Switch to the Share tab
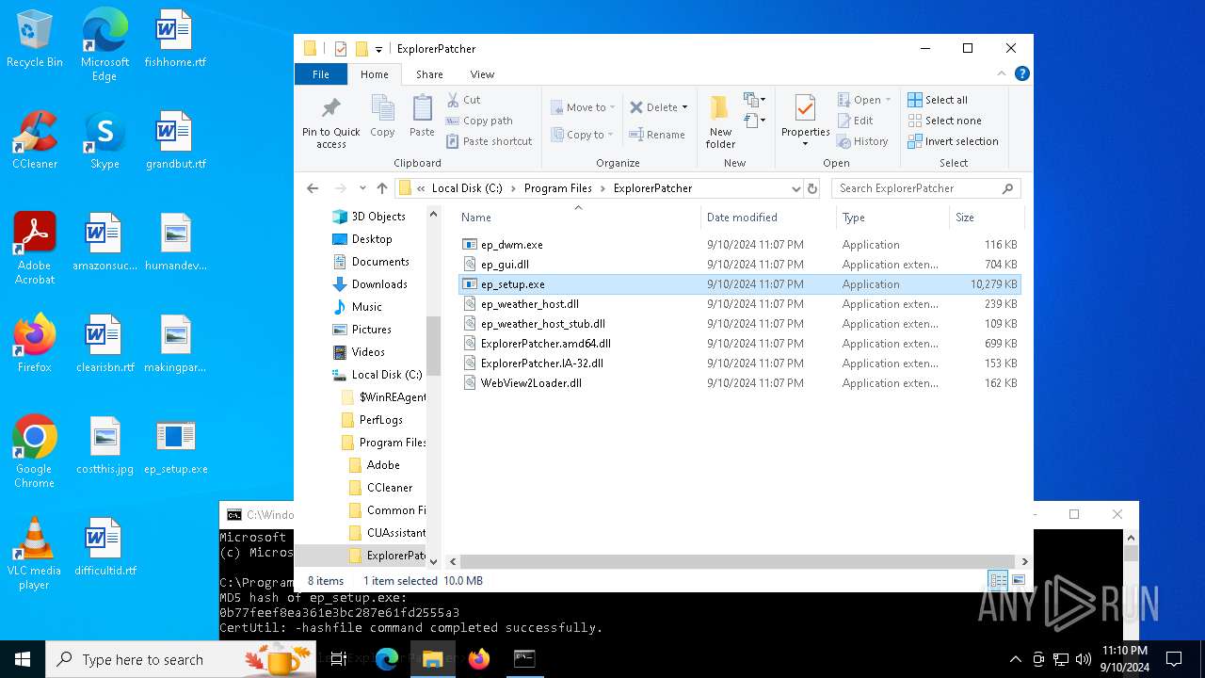The height and width of the screenshot is (678, 1205). click(x=429, y=74)
